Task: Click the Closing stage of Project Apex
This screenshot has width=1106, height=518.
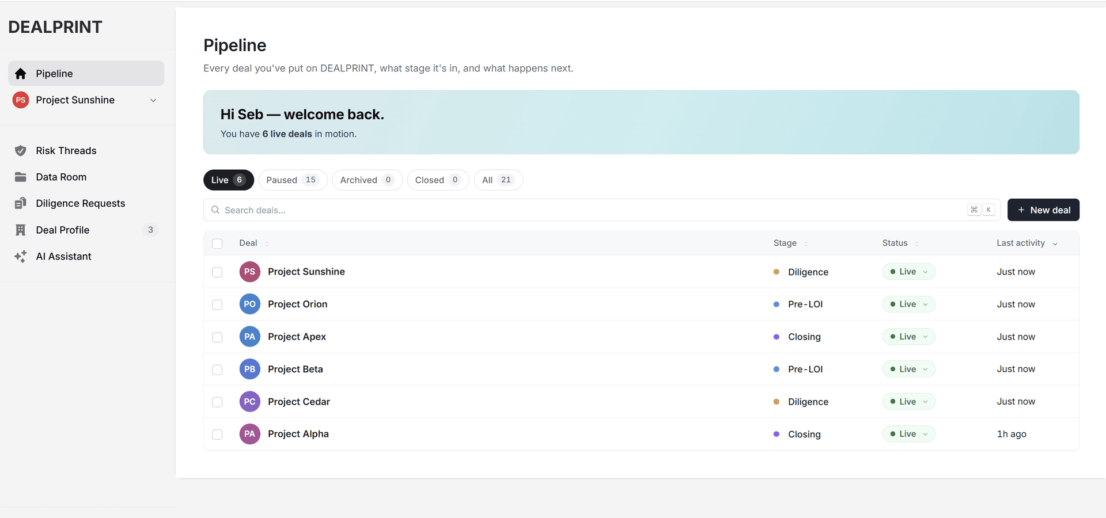Action: (797, 337)
